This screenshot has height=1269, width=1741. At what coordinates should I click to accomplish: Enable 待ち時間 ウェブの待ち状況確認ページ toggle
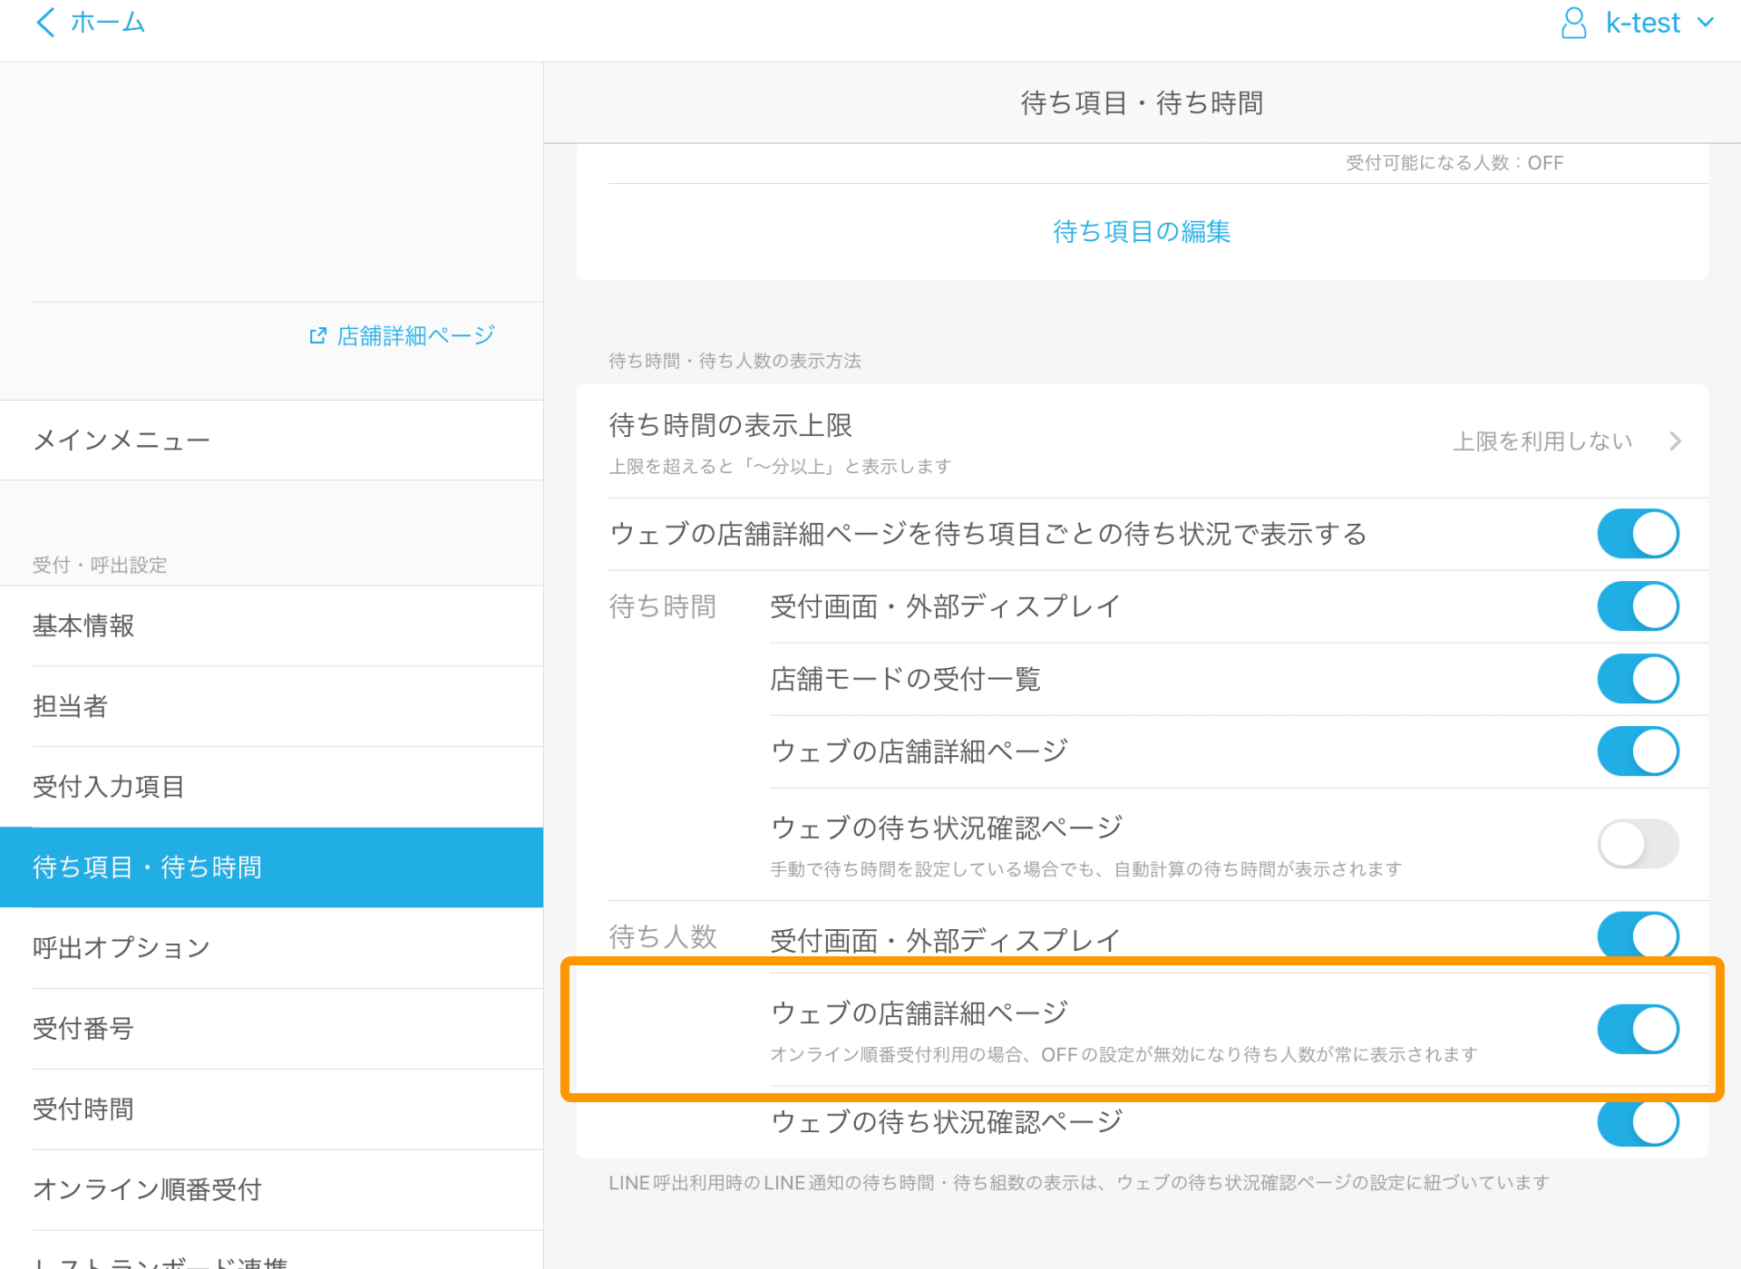pyautogui.click(x=1638, y=844)
